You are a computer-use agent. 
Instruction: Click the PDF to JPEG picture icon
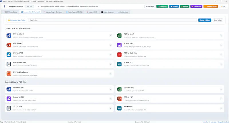tap(9, 55)
